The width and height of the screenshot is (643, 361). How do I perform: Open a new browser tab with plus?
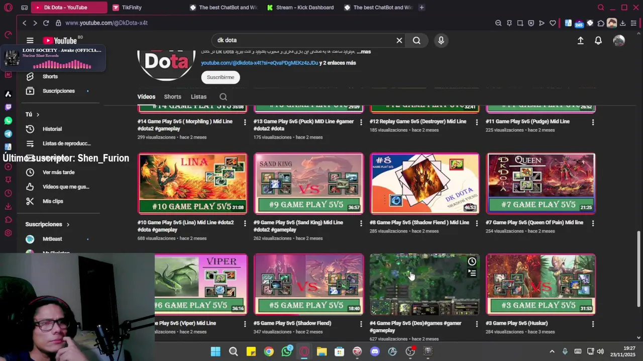(x=421, y=7)
